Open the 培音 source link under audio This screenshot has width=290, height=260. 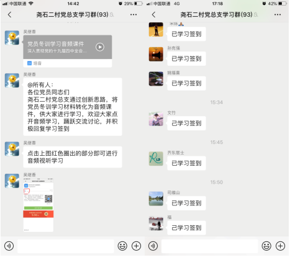click(x=35, y=63)
